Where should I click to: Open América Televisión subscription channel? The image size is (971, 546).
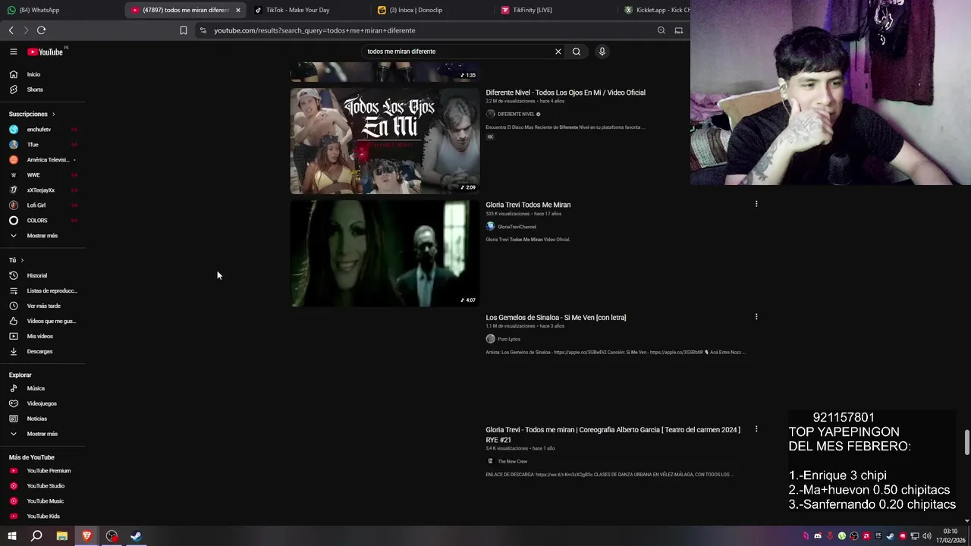(x=42, y=160)
